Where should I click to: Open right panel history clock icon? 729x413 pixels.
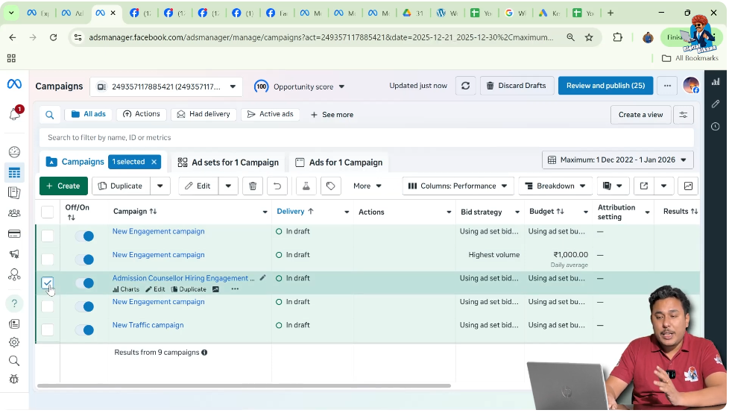click(x=716, y=127)
